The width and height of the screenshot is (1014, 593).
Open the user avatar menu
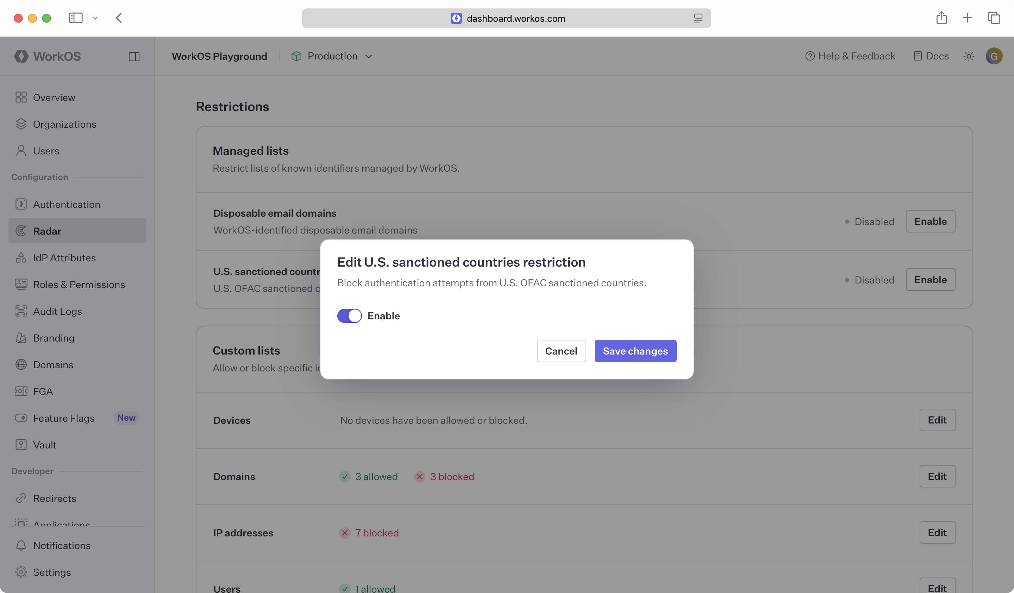coord(994,56)
